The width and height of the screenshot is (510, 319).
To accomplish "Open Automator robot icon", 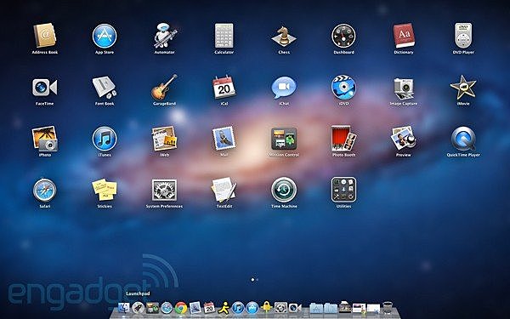I will coord(165,36).
